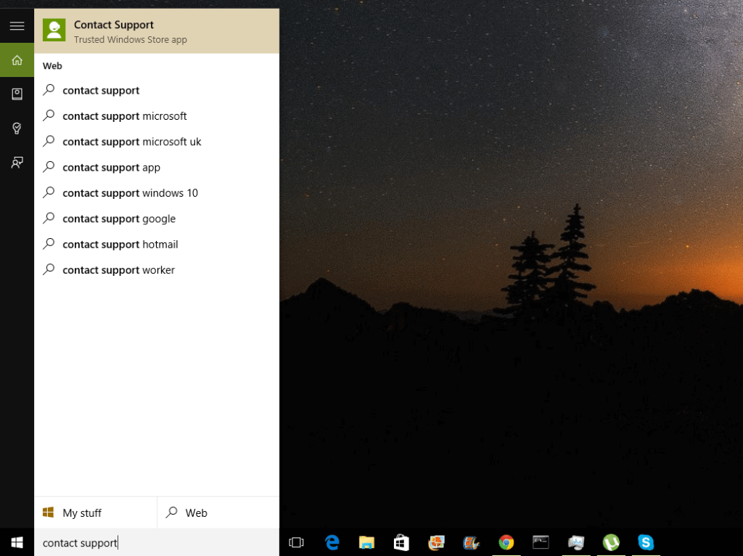Open Skype from the taskbar

pyautogui.click(x=645, y=542)
